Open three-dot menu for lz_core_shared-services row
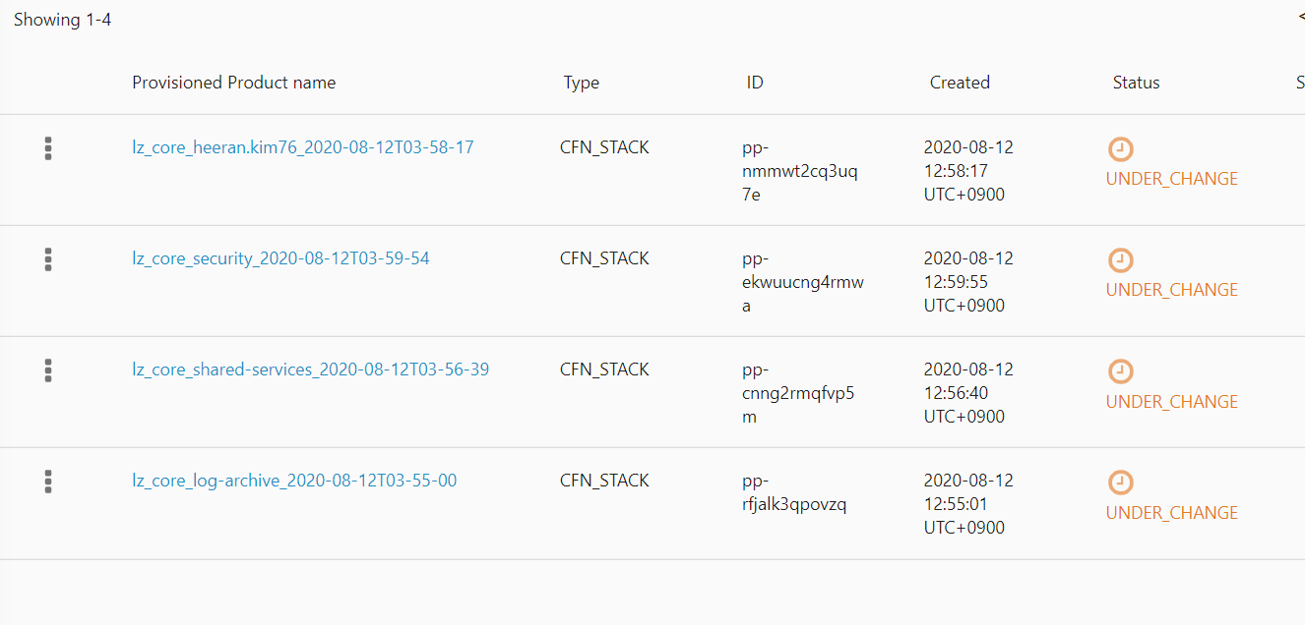The image size is (1305, 625). (x=48, y=370)
